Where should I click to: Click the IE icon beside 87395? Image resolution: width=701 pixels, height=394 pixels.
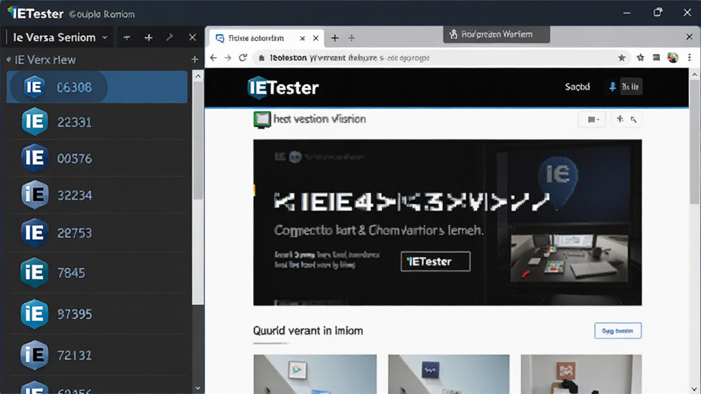pos(34,314)
